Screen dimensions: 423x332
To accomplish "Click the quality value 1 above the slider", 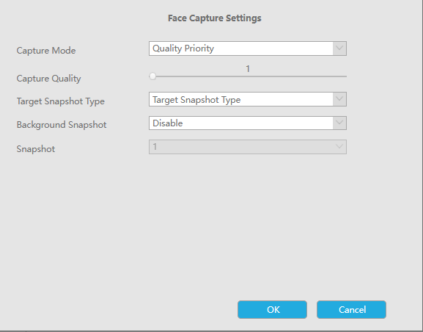I will click(x=248, y=68).
